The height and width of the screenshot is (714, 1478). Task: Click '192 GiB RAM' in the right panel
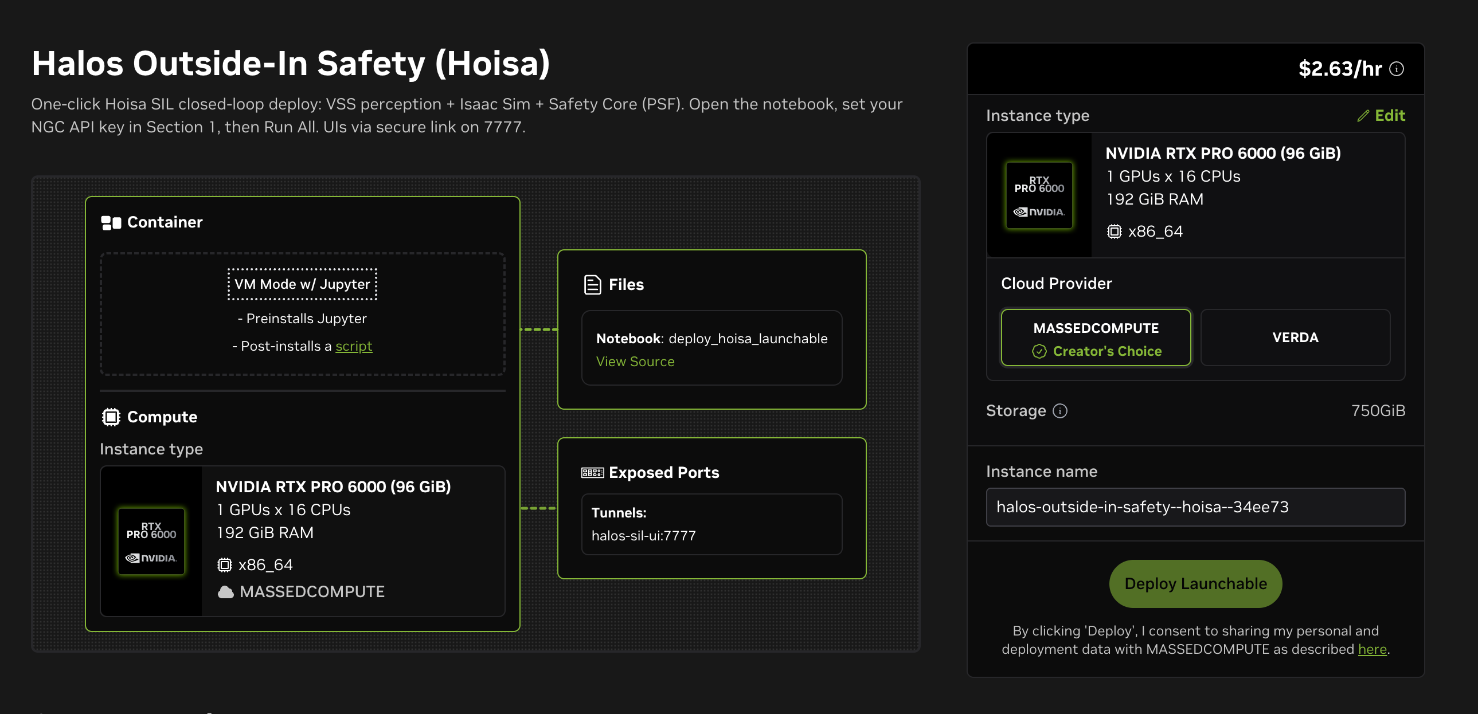(x=1155, y=199)
